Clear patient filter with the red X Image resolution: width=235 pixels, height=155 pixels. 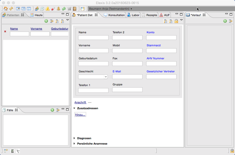click(5, 31)
